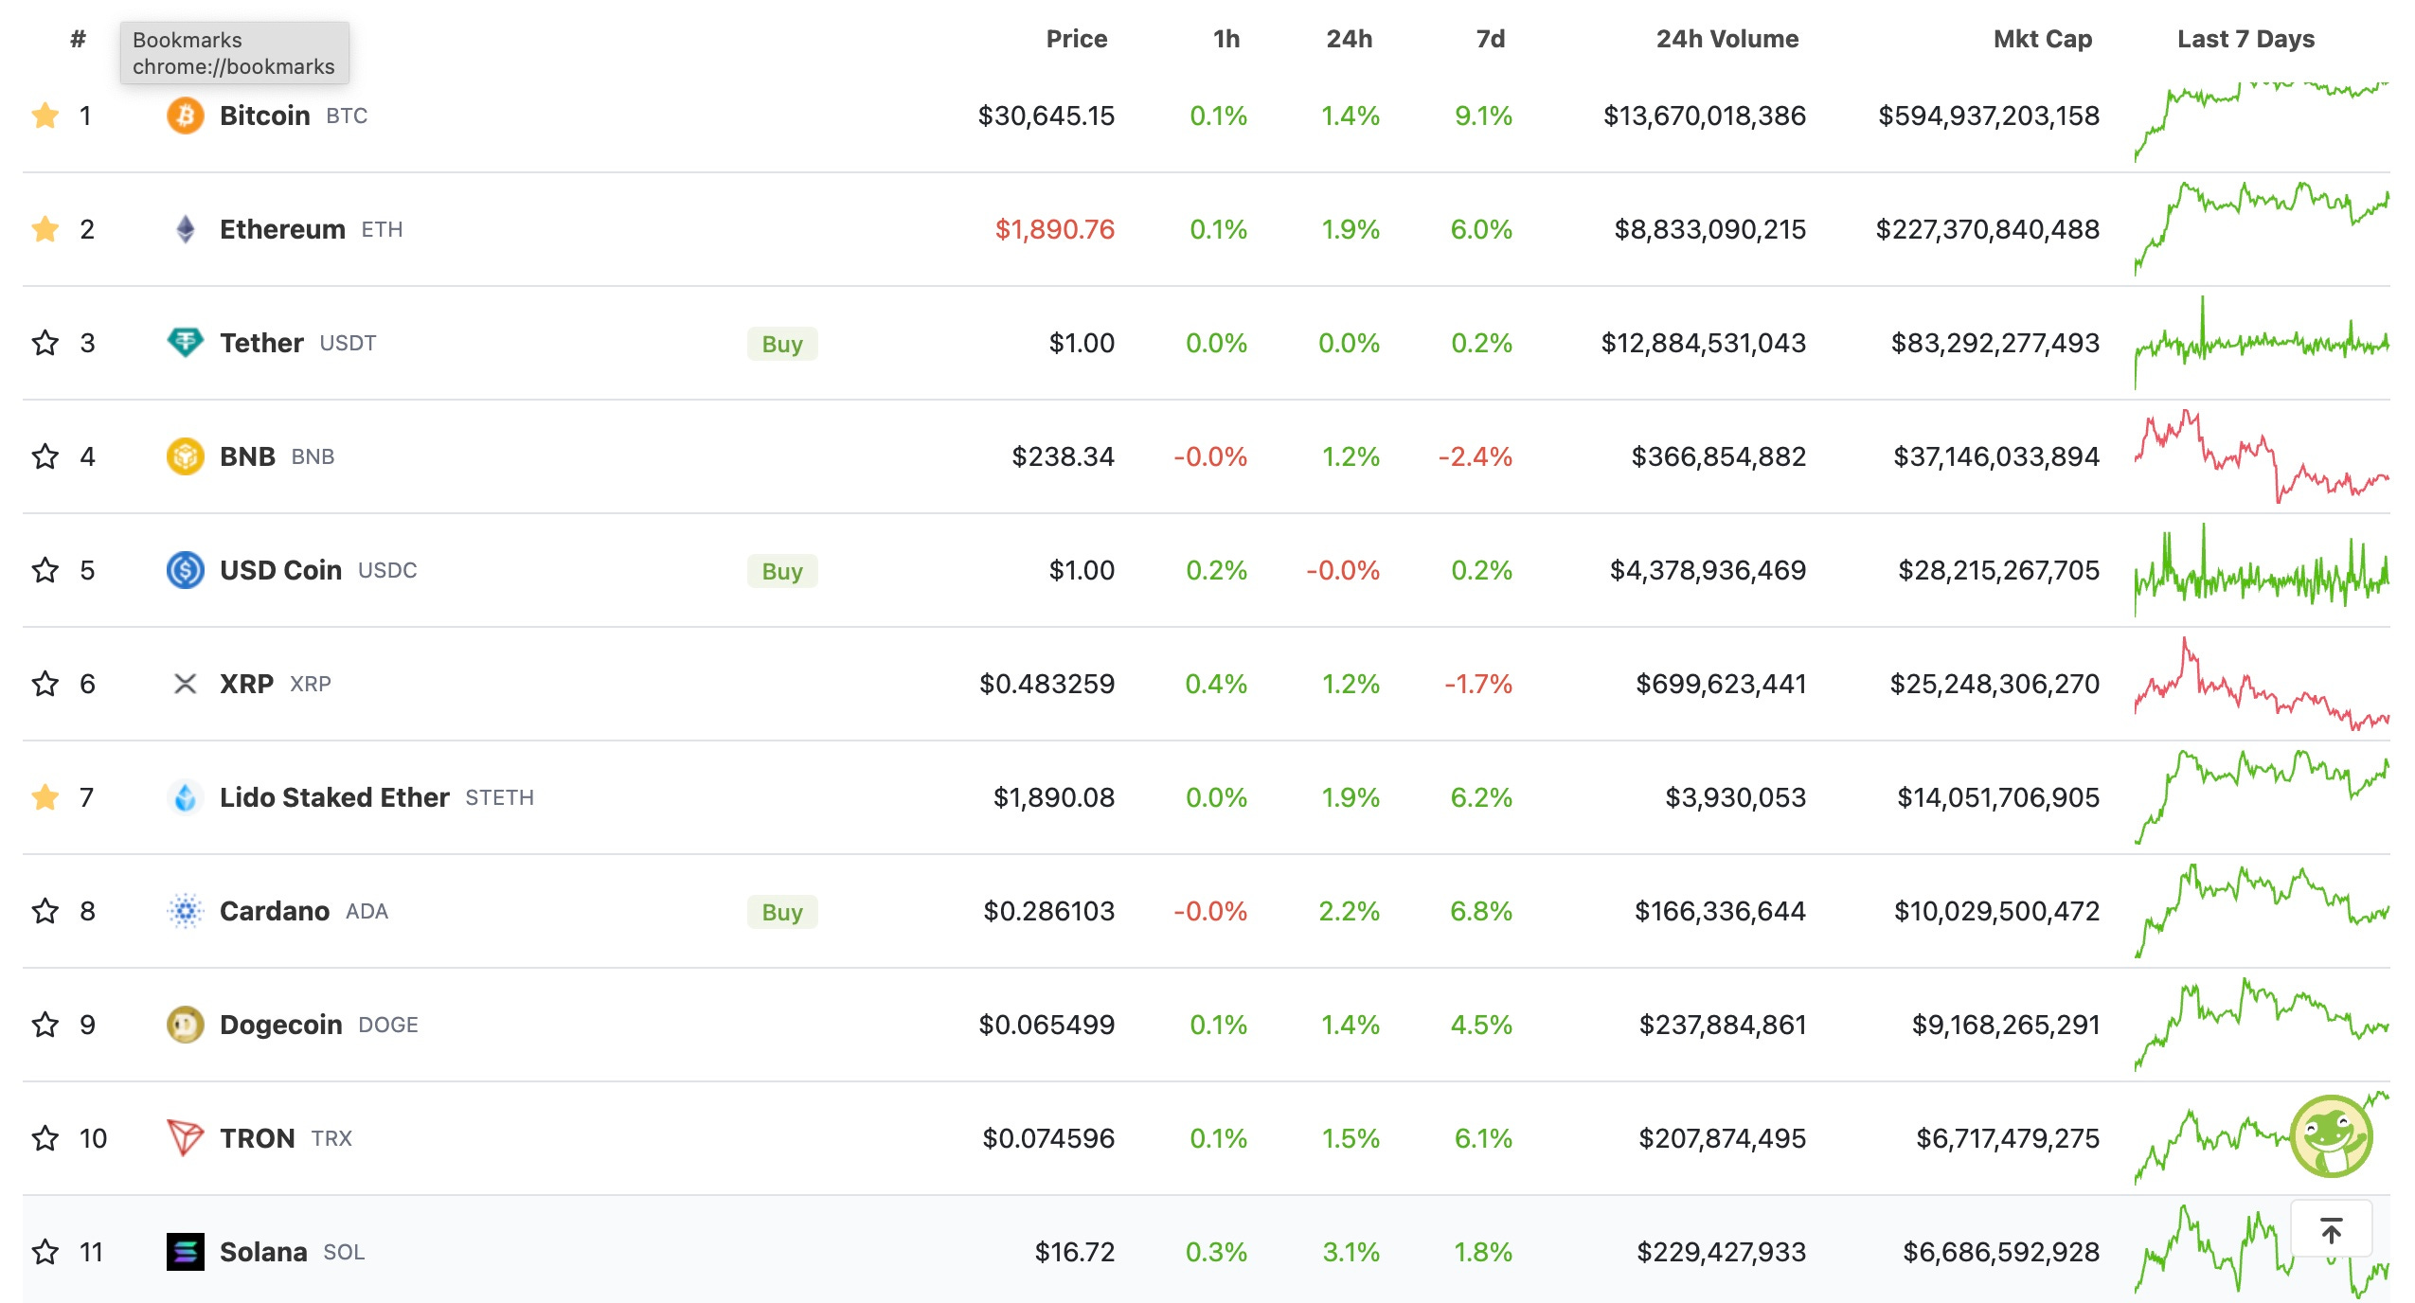Click Bitcoin market cap $594,937,203,158

(x=1989, y=116)
